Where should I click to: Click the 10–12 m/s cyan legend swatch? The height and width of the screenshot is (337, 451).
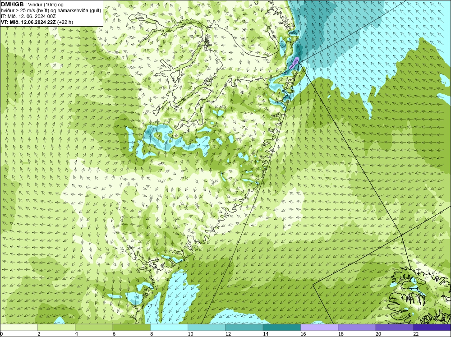tap(207, 328)
